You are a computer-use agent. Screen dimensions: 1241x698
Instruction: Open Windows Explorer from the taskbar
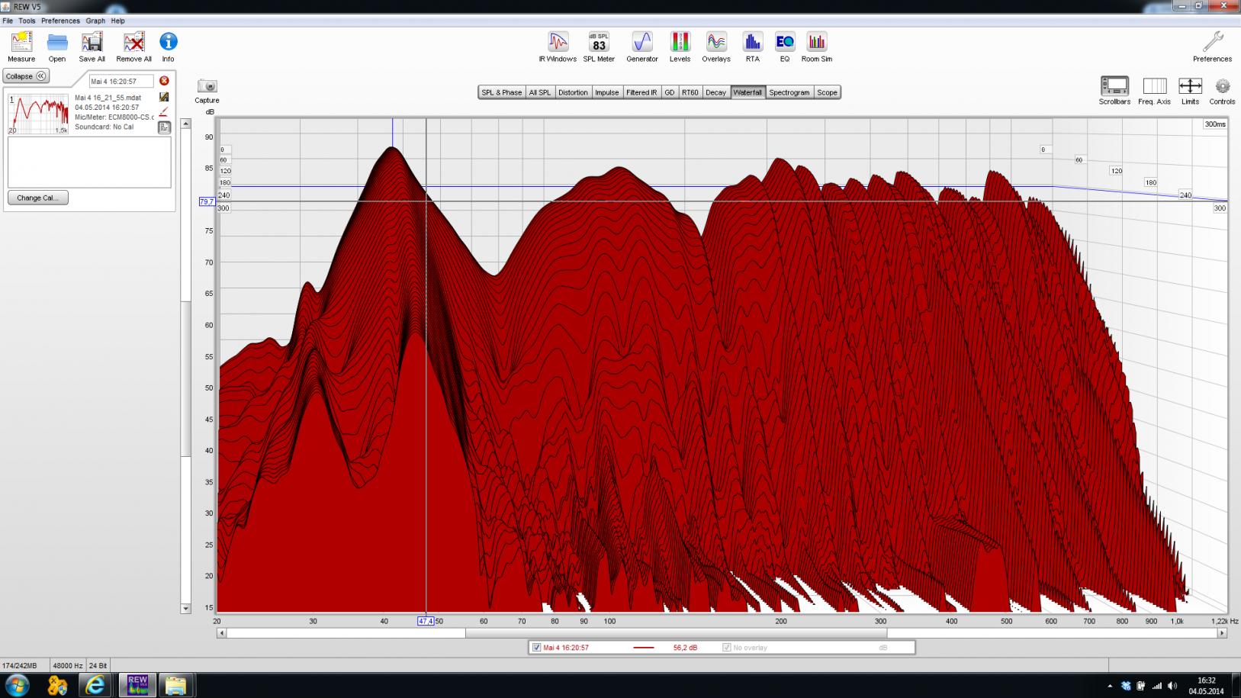pos(175,686)
